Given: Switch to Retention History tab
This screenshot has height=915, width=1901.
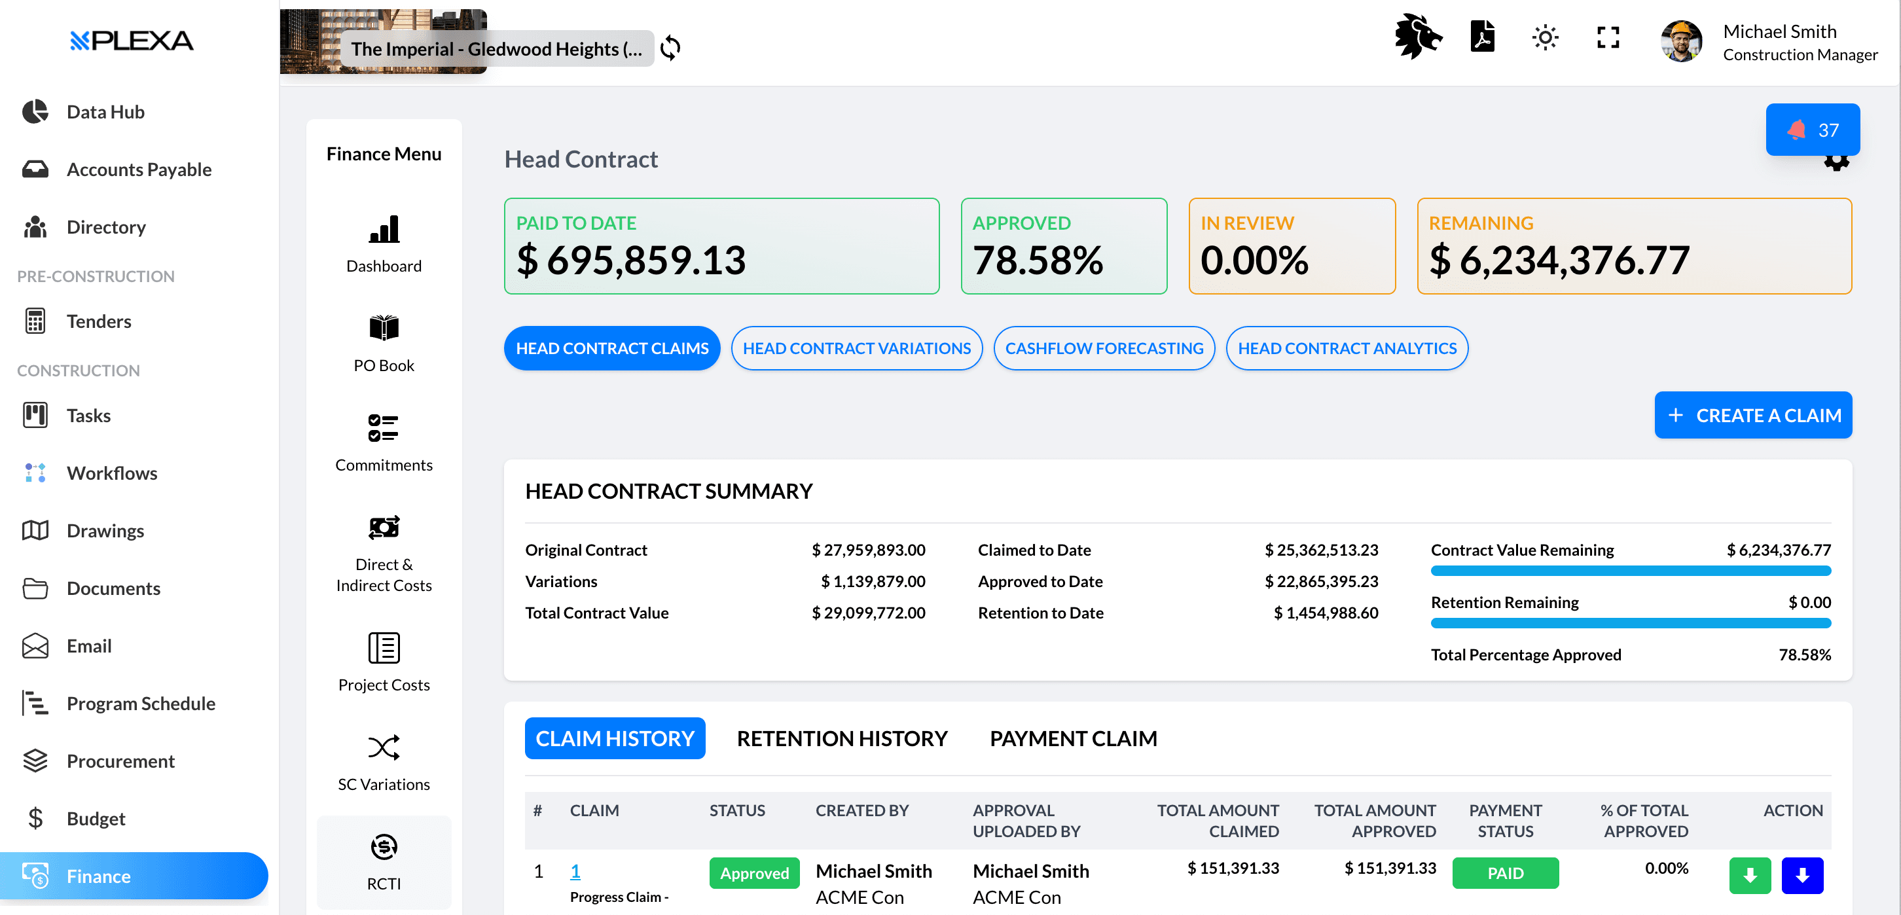Looking at the screenshot, I should [x=842, y=739].
